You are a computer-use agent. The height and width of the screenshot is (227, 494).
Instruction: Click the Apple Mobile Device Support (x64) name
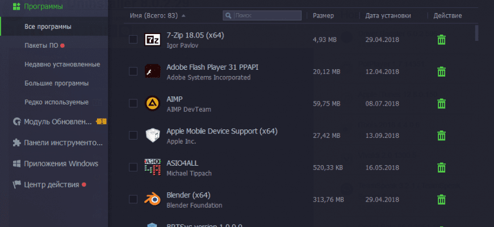point(222,131)
